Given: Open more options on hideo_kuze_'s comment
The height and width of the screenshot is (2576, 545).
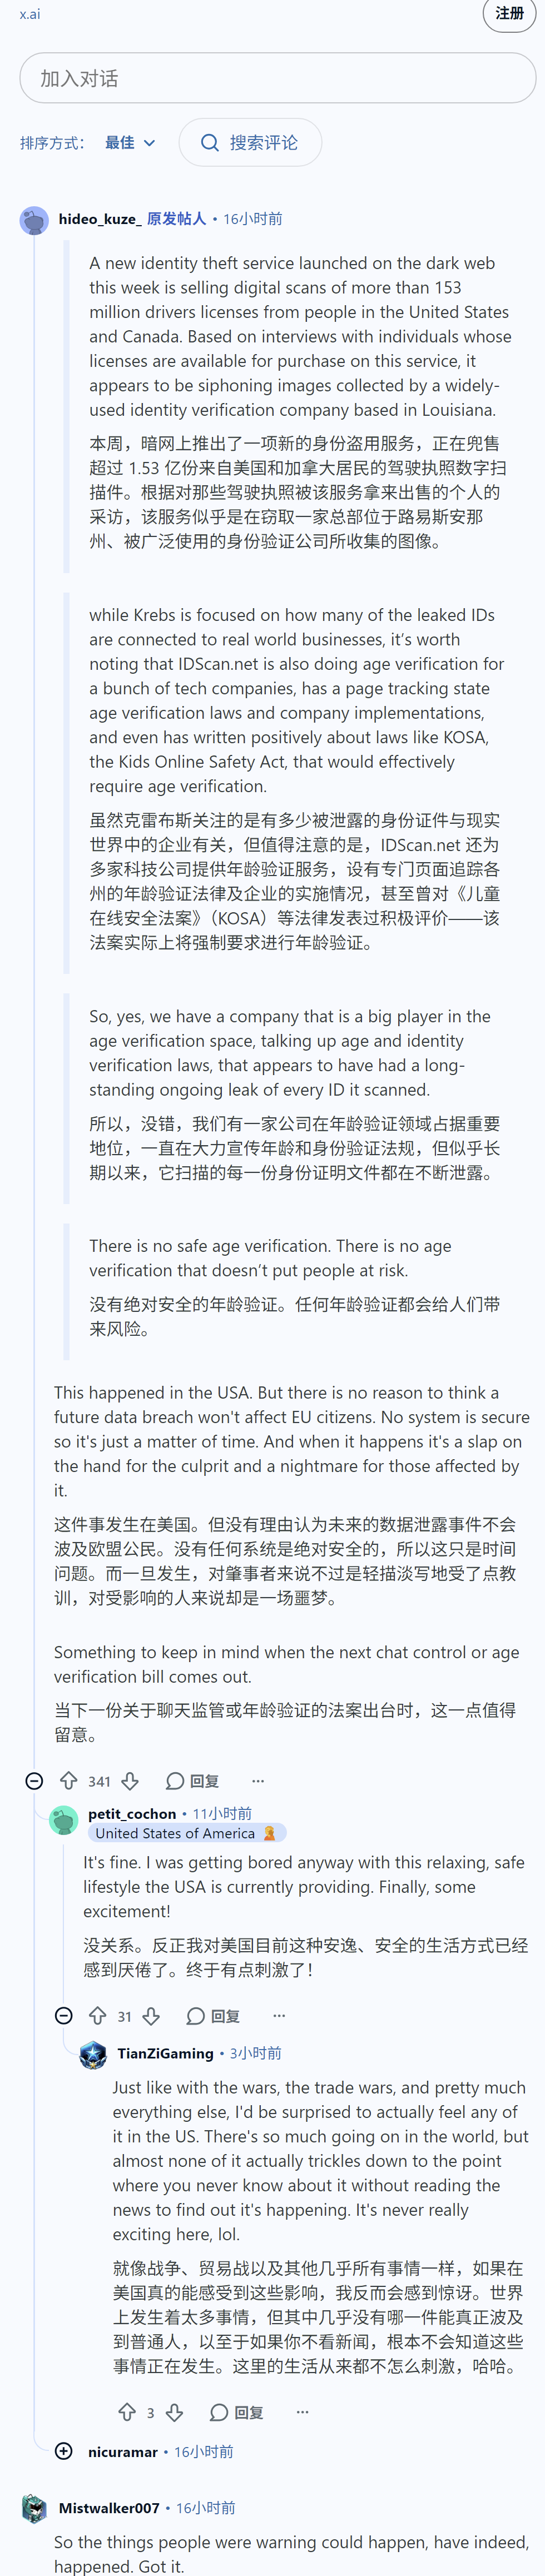Looking at the screenshot, I should (x=258, y=1780).
